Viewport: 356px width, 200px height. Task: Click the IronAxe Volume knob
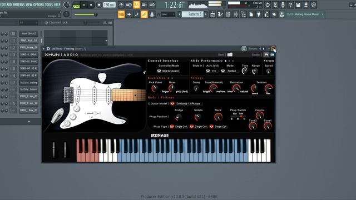click(x=260, y=115)
